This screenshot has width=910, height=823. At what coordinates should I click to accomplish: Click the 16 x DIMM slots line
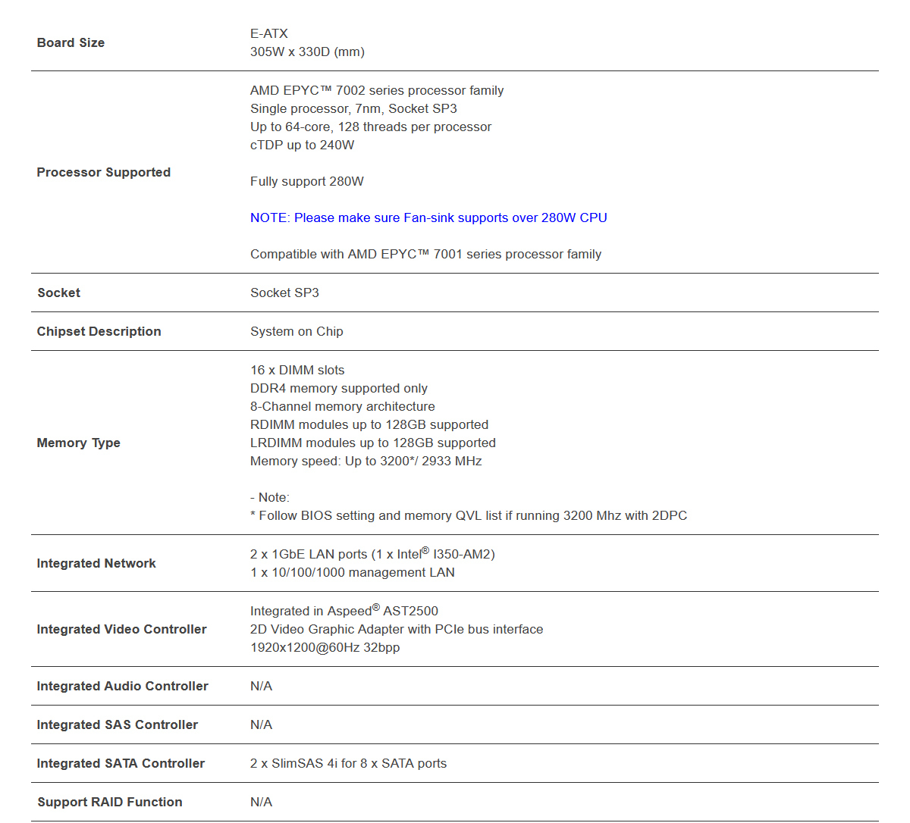tap(297, 371)
